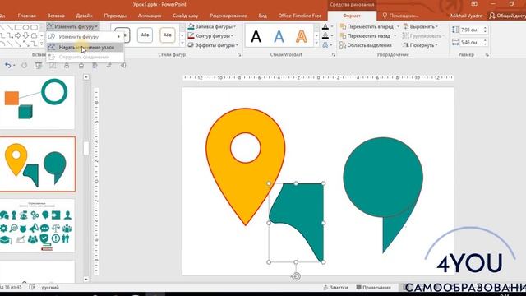Open the Вид ribbon tab
The width and height of the screenshot is (526, 296).
[x=262, y=16]
